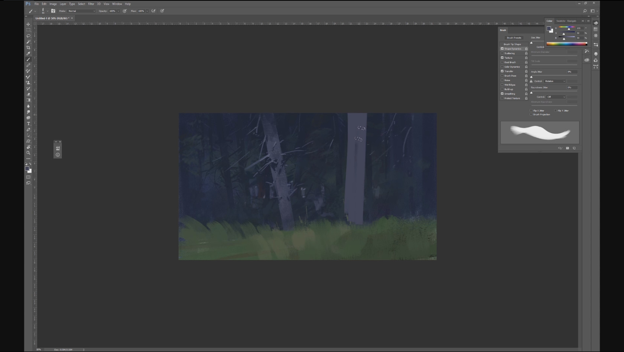
Task: Open the Layers panel icon
Action: [x=596, y=54]
